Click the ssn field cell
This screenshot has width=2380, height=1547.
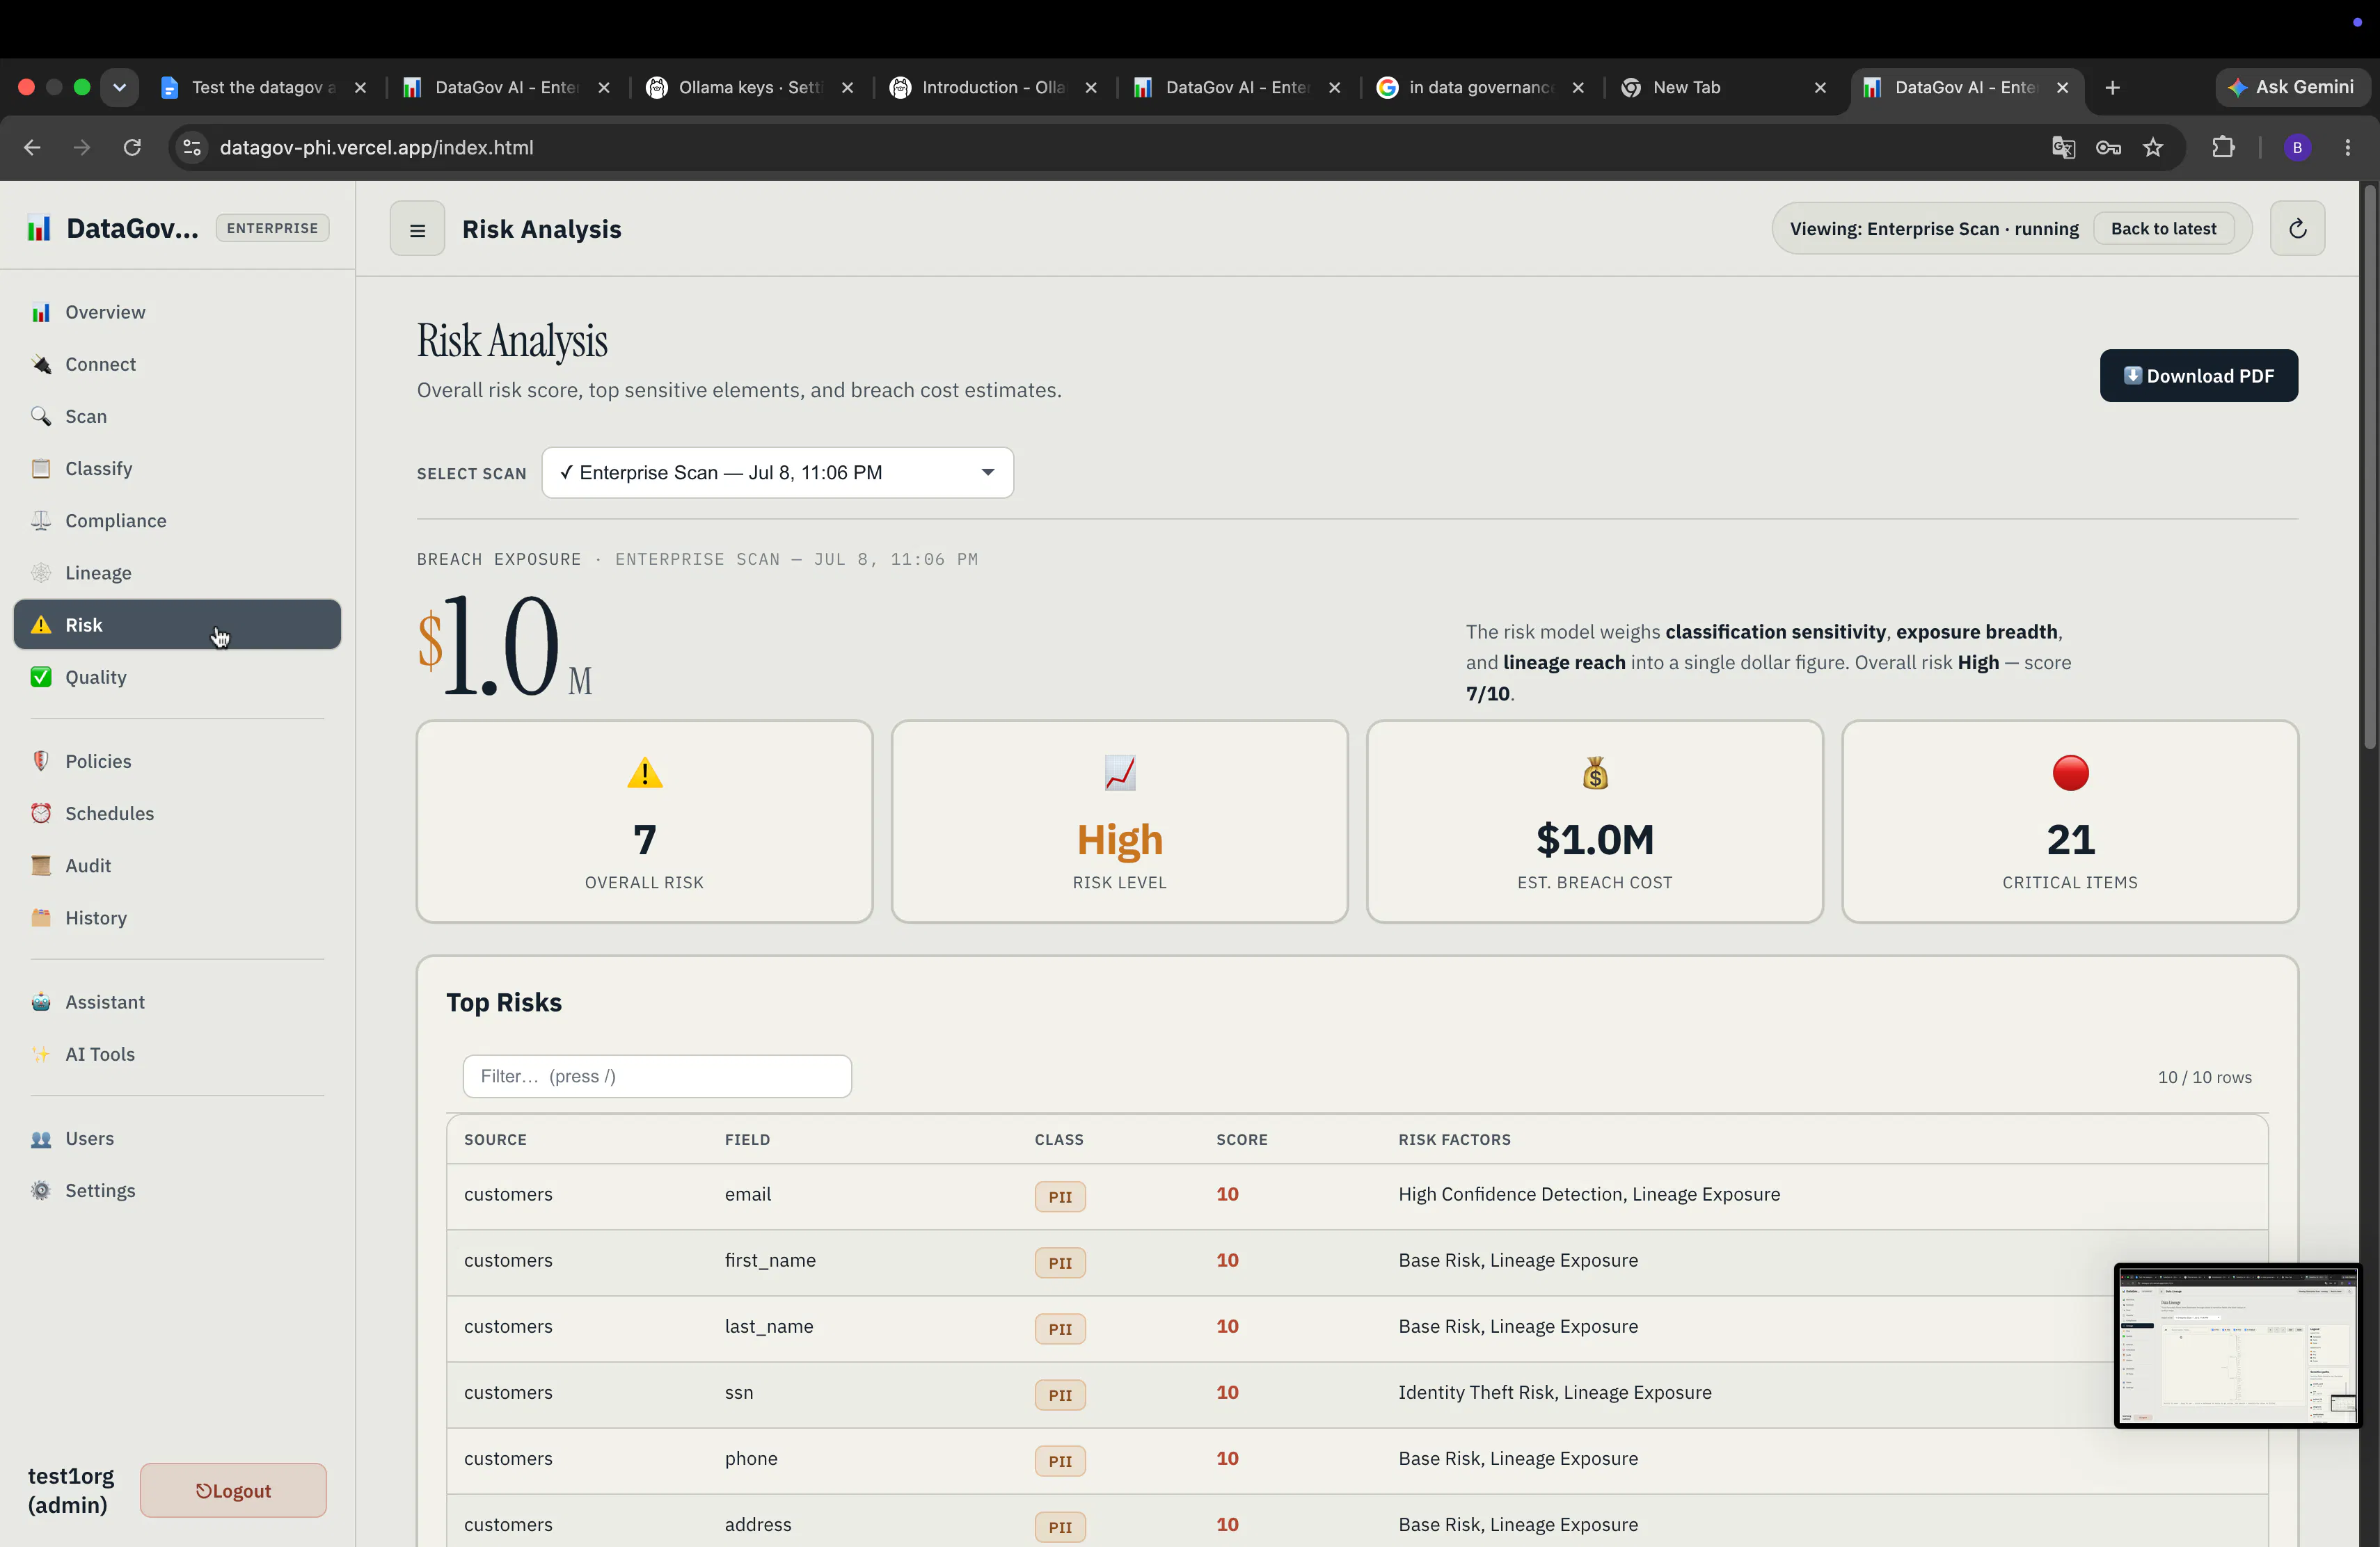point(739,1392)
